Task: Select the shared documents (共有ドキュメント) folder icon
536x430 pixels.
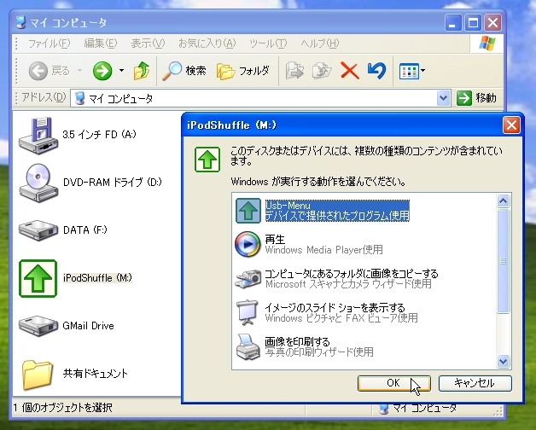Action: 38,375
